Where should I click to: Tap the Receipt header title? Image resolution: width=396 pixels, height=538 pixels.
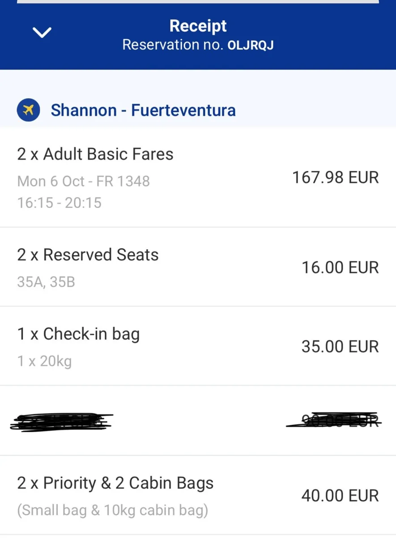point(198,26)
